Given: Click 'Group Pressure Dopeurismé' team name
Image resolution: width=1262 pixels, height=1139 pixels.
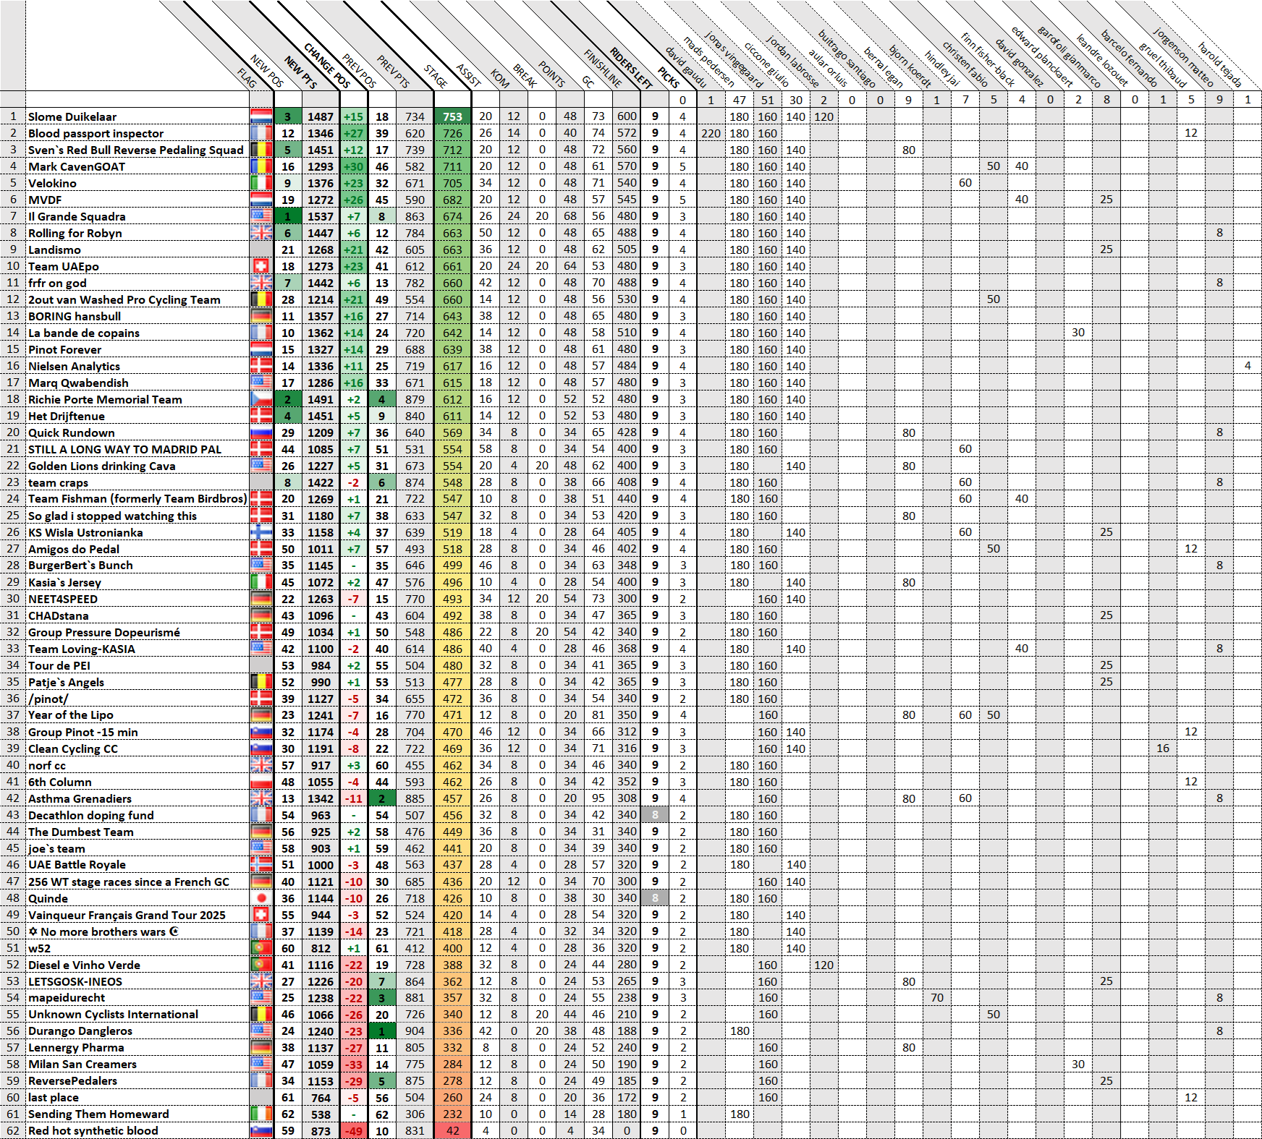Looking at the screenshot, I should (x=104, y=632).
